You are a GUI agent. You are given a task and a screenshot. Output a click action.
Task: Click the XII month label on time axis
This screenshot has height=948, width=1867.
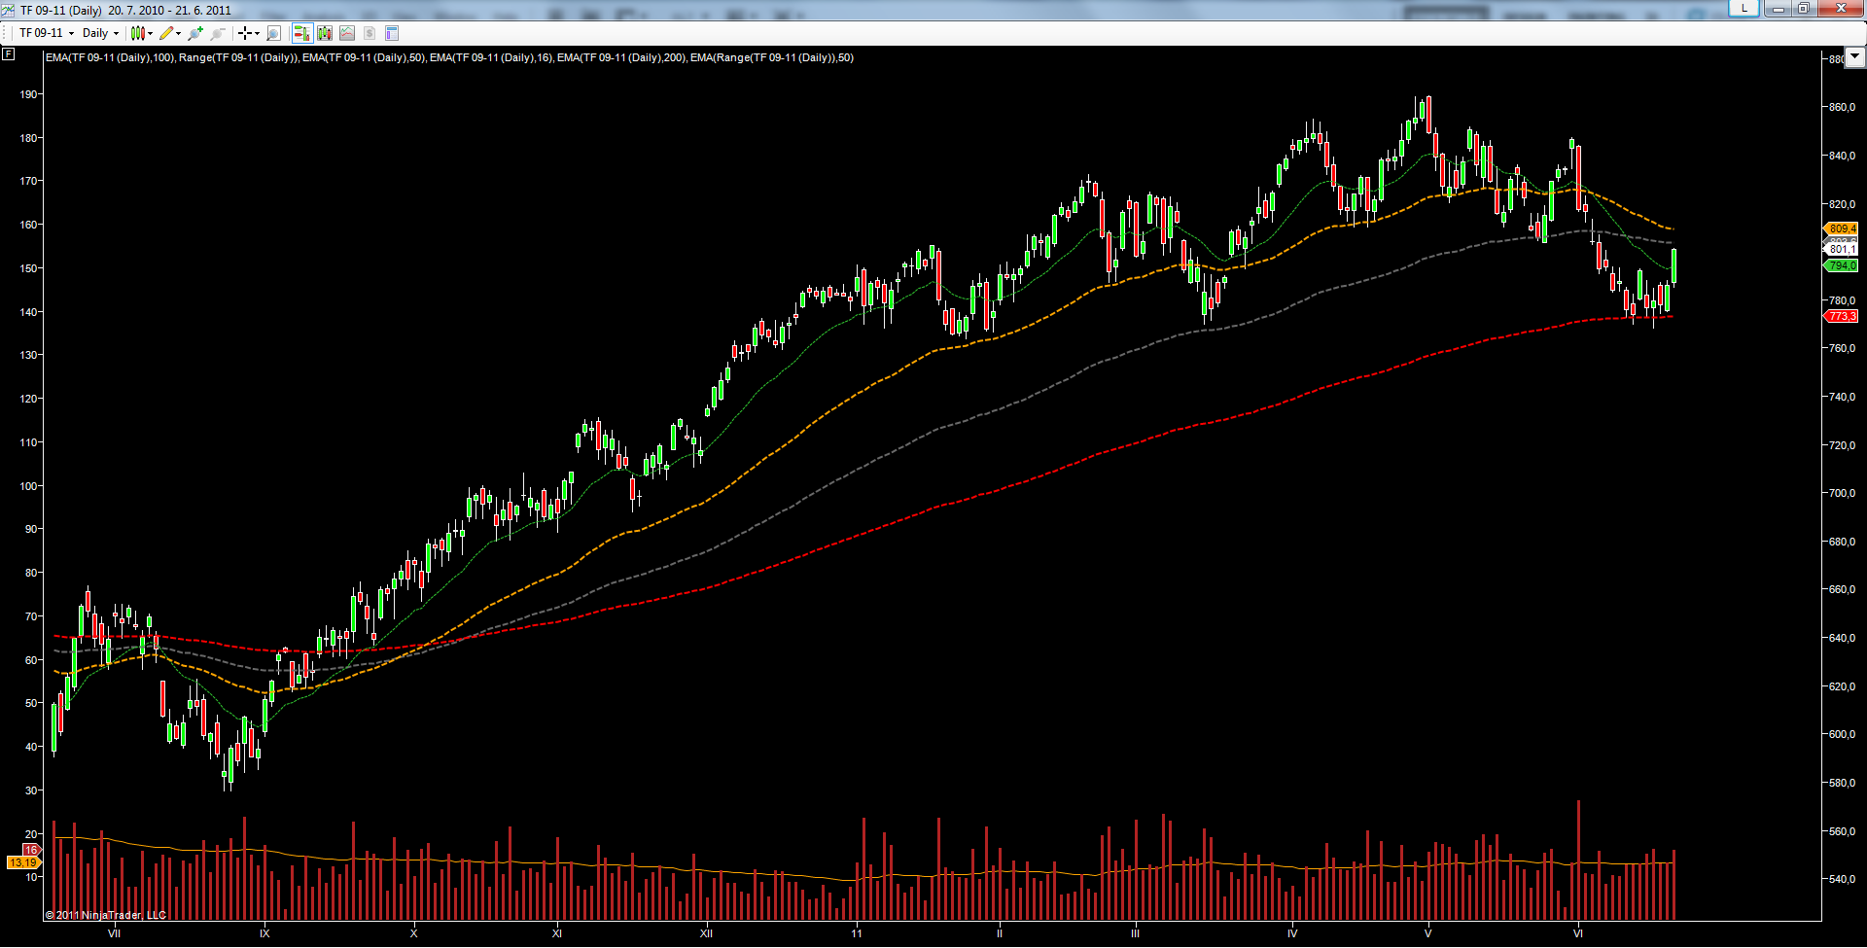[x=706, y=933]
